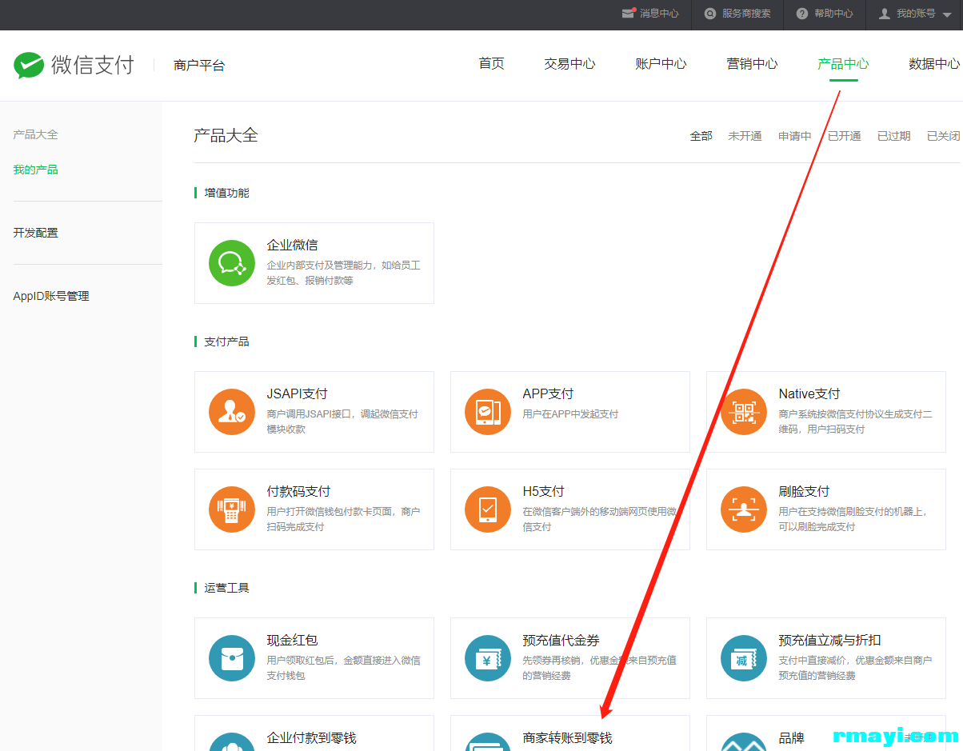Screen dimensions: 963x751
Task: Click the 服务商搜索 magnifier icon
Action: [710, 14]
